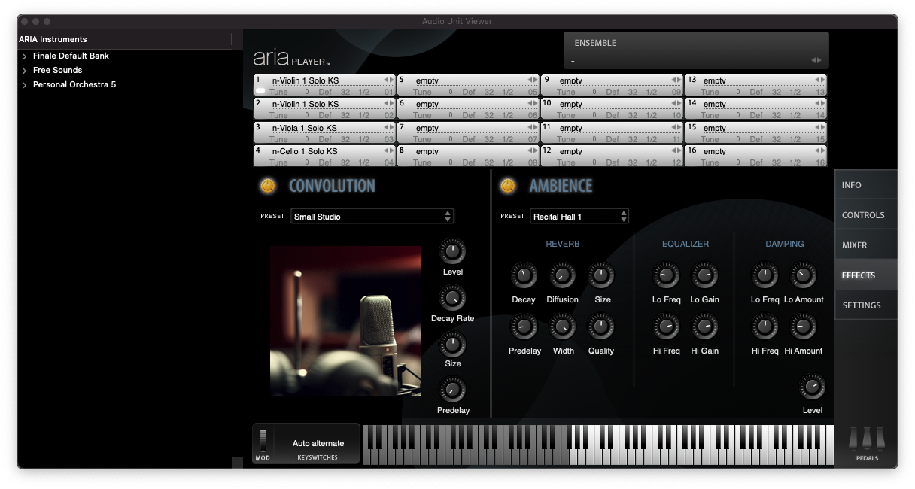Viewport: 915px width, 489px height.
Task: Click the Equalizer Lo Gain knob
Action: tap(704, 276)
